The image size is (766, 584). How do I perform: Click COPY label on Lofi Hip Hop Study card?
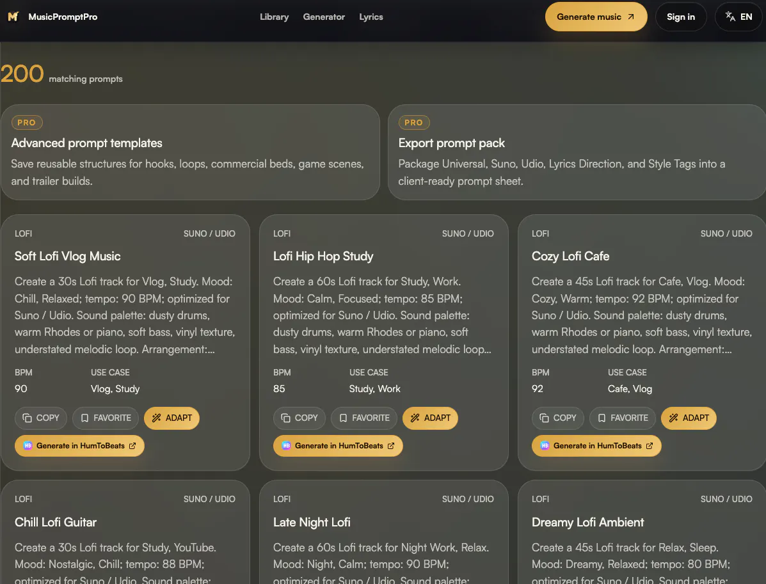(307, 418)
